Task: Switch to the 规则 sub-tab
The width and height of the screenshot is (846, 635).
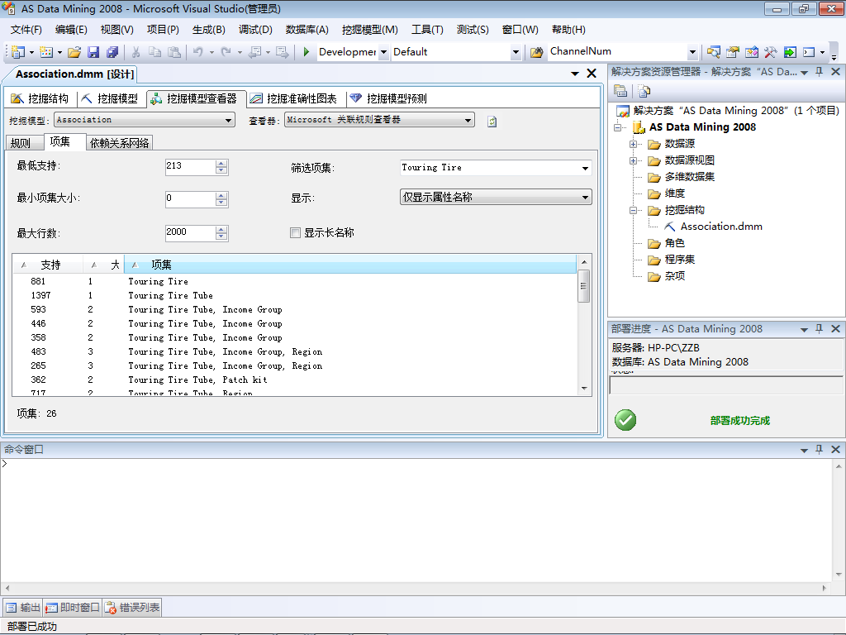Action: click(x=24, y=142)
